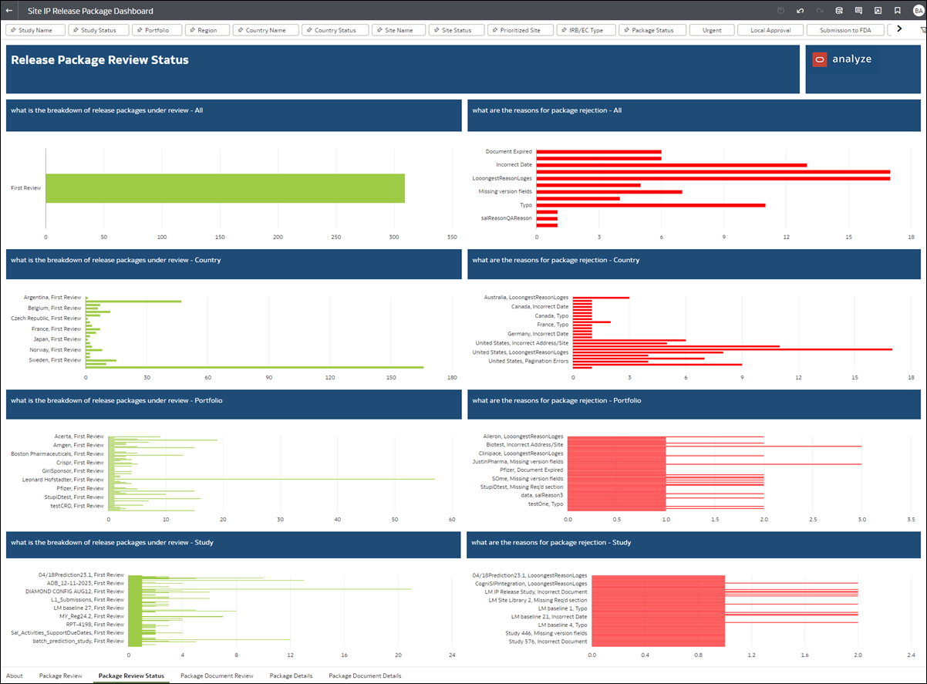Click the bookmark icon
927x684 pixels.
pos(897,11)
